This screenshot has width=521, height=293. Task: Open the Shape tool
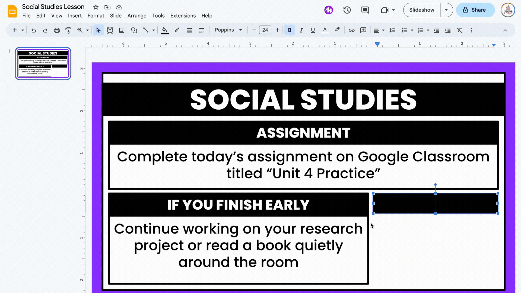[134, 30]
